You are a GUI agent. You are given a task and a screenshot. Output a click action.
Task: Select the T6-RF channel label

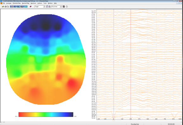point(93,38)
